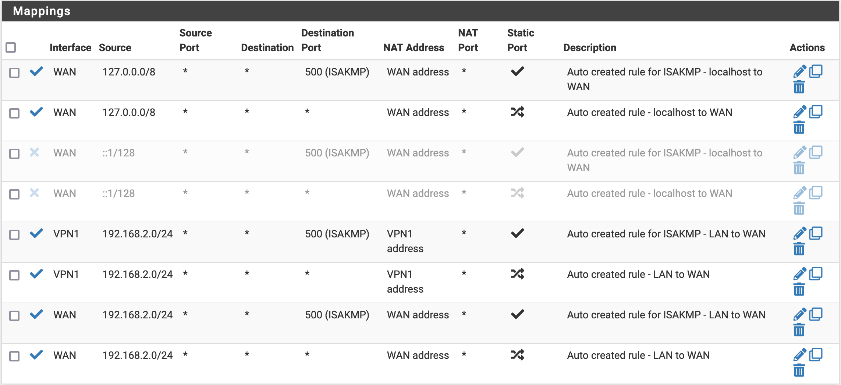Disable the first WAN 127.0.0.0/8 rule via its checkmark
The height and width of the screenshot is (385, 841).
(x=36, y=71)
